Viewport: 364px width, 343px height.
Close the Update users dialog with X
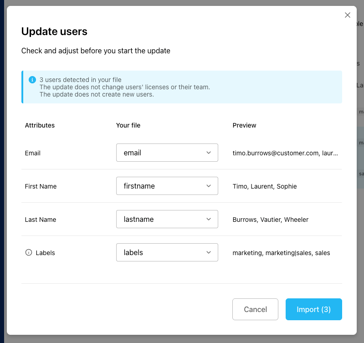(348, 15)
